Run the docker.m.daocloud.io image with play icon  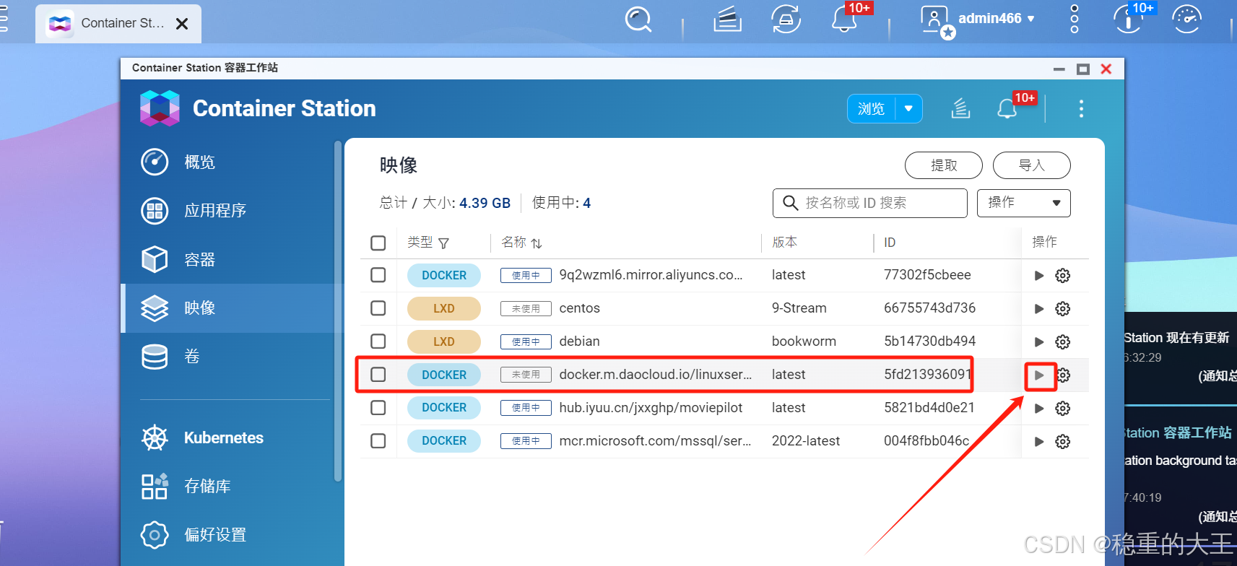coord(1039,375)
